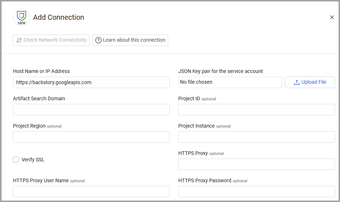Click into the Project Region field
Screen dimensions: 340x202
(91, 137)
